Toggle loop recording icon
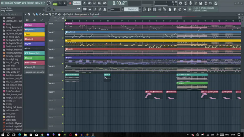The height and width of the screenshot is (137, 244). 105,3
